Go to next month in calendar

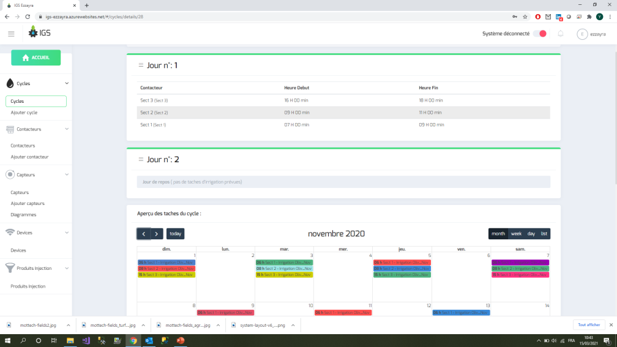tap(157, 234)
